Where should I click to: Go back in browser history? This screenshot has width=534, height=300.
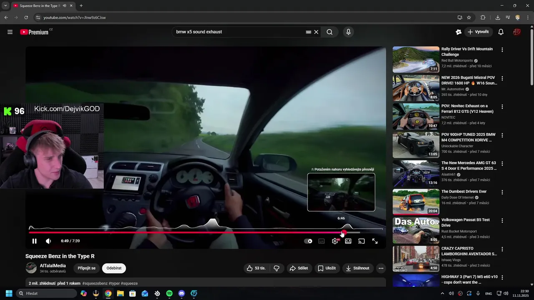tap(6, 17)
